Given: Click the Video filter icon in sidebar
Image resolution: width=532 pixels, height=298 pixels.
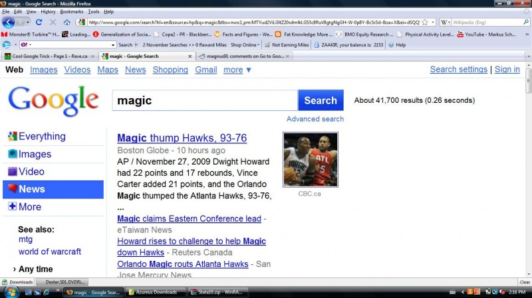Looking at the screenshot, I should click(x=13, y=171).
